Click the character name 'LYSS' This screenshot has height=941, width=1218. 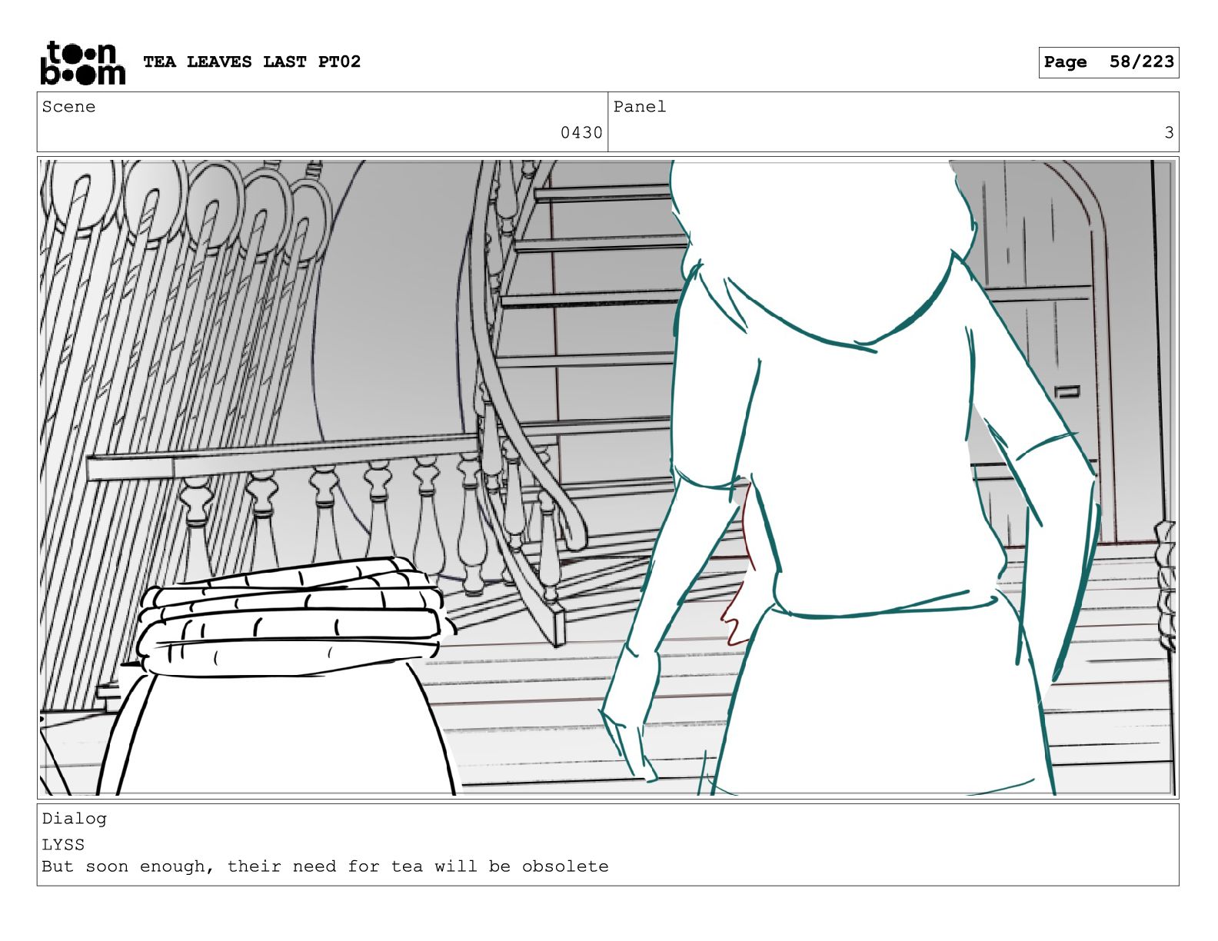[x=63, y=844]
